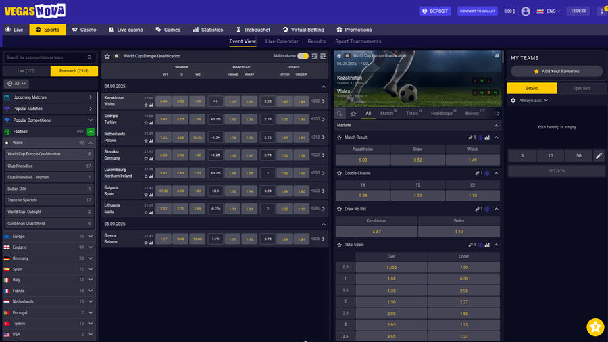Open Match Result market chart icon
608x342 pixels.
point(487,137)
